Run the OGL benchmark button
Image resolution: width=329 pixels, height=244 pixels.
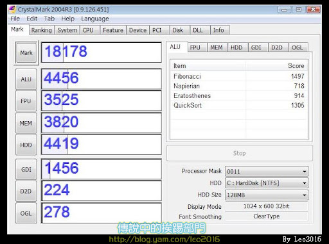coord(26,213)
